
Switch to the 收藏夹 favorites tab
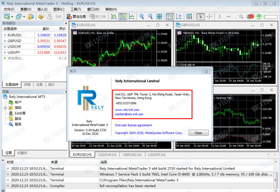click(x=22, y=153)
